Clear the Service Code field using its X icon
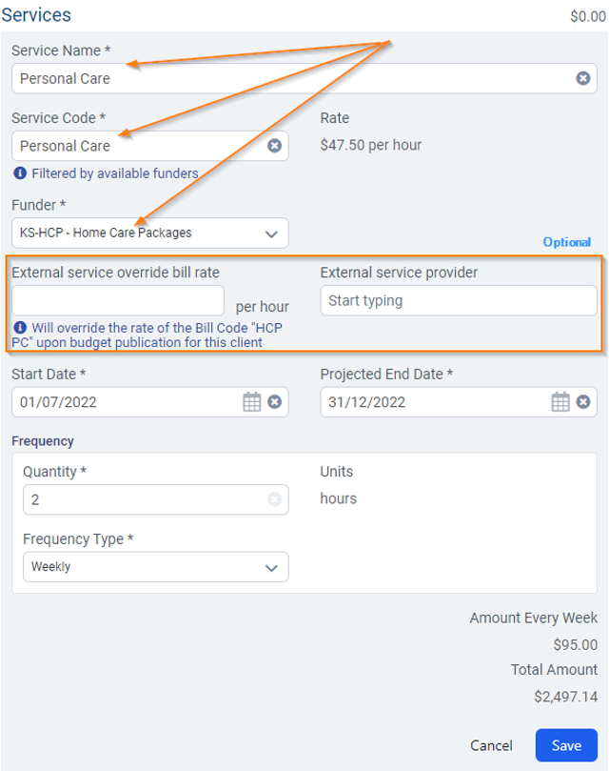This screenshot has width=609, height=771. (275, 146)
